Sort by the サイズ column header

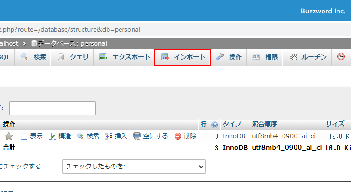[x=335, y=124]
